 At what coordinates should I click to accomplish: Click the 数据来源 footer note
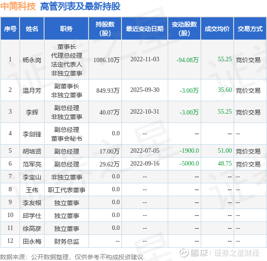tap(72, 257)
